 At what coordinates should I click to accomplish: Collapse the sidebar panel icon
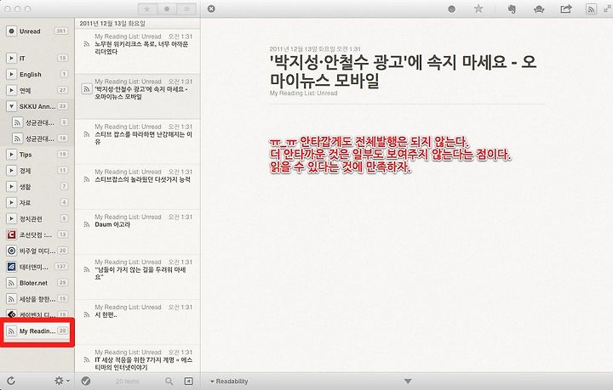(188, 381)
